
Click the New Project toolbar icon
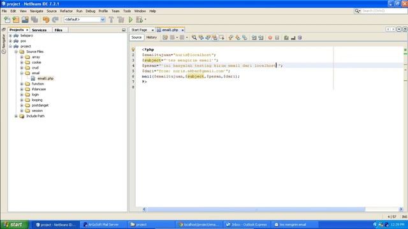[x=16, y=20]
